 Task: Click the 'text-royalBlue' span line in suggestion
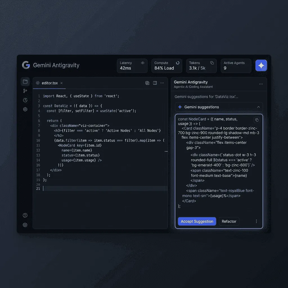(x=220, y=191)
